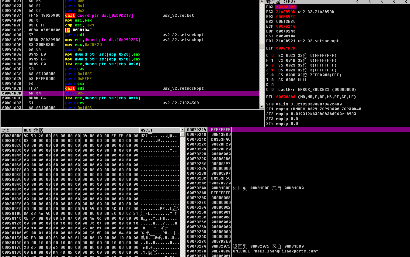Select the push ecx instruction

(x=75, y=103)
